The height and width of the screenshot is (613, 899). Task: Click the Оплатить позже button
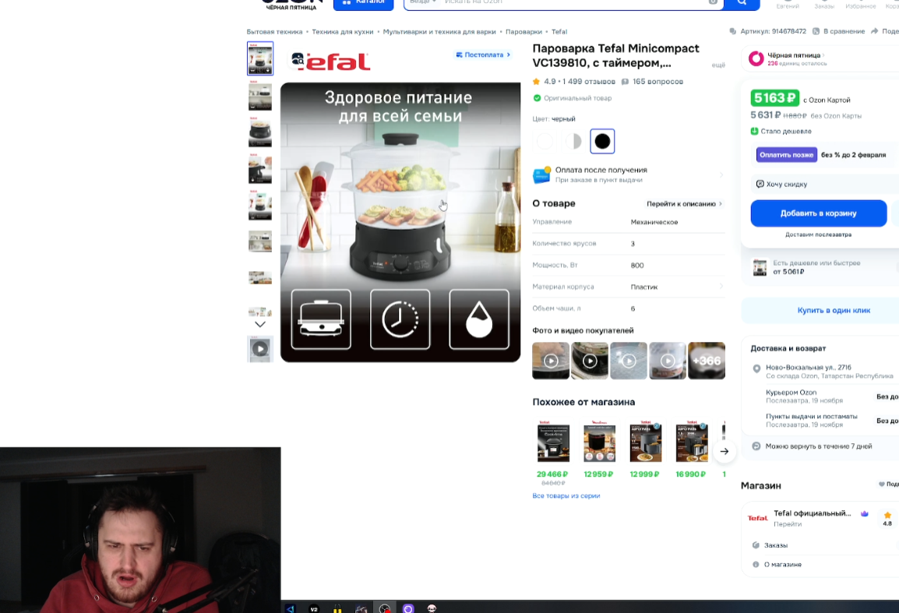click(786, 155)
